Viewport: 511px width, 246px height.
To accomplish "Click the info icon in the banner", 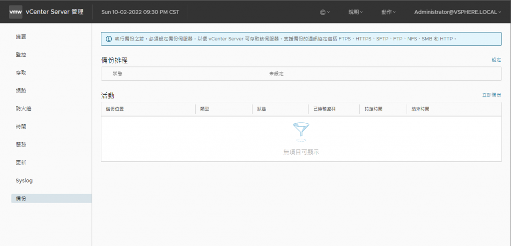I will pyautogui.click(x=109, y=39).
